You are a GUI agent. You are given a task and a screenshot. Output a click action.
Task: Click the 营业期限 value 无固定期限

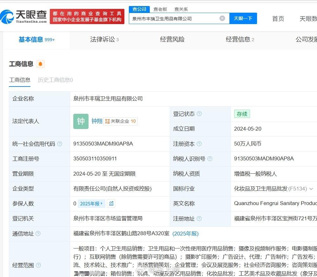[122, 174]
